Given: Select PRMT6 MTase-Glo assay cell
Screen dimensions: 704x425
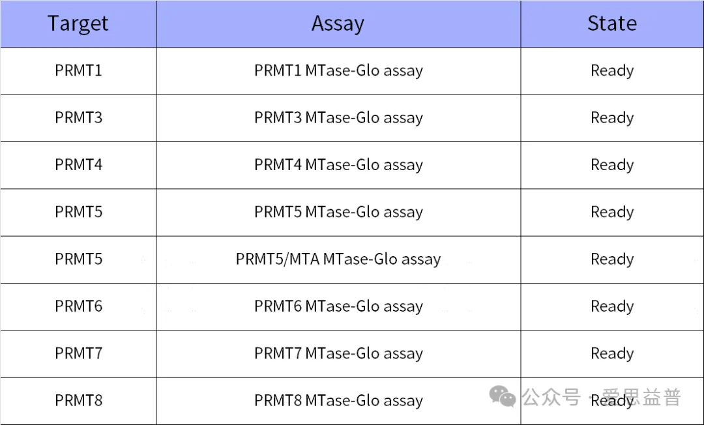Looking at the screenshot, I should pyautogui.click(x=338, y=306).
